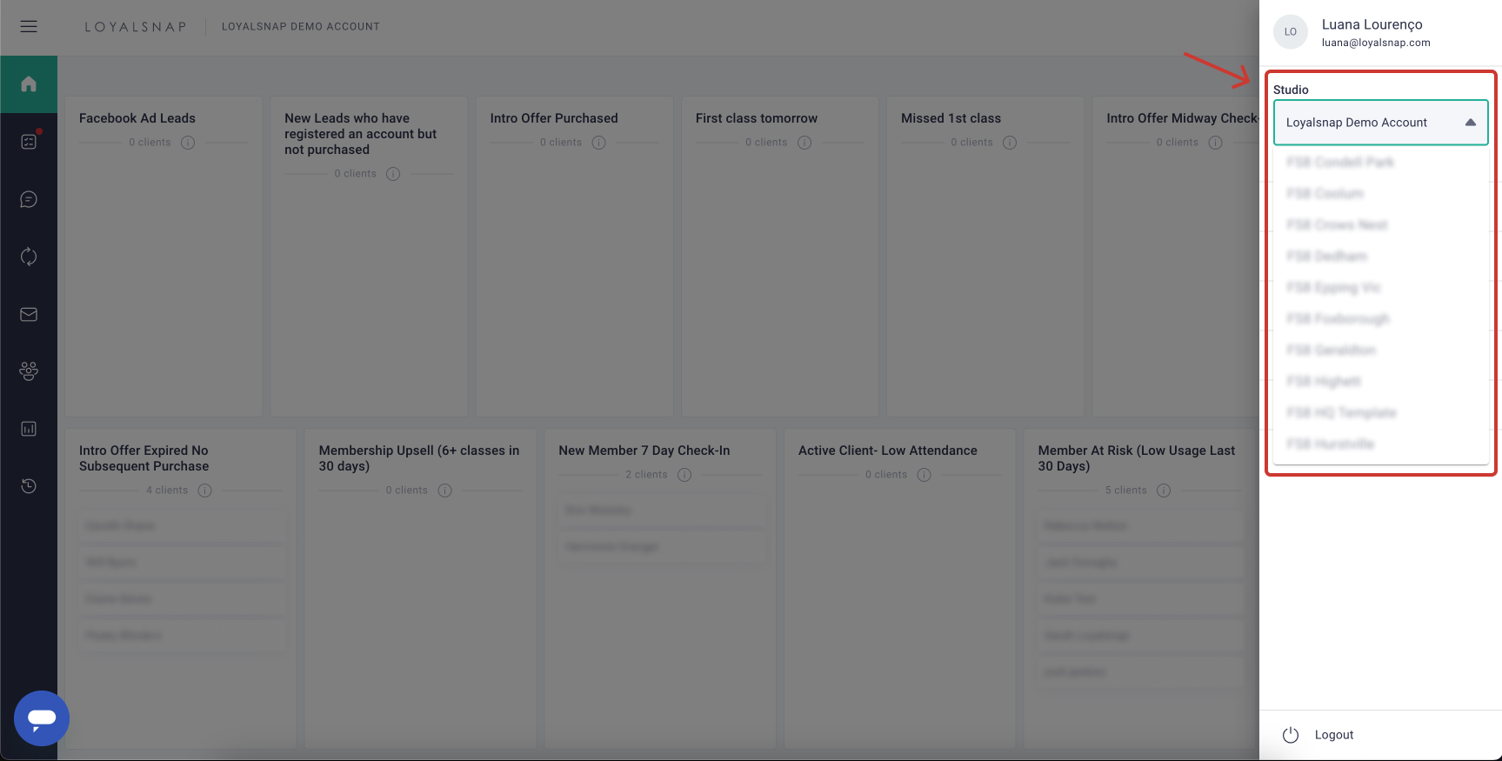Open the tasks icon with red notification dot
This screenshot has height=761, width=1502.
[x=29, y=141]
